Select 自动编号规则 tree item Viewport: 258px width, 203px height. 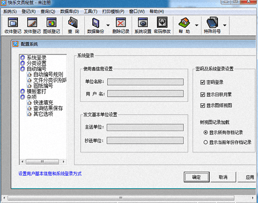click(x=48, y=75)
